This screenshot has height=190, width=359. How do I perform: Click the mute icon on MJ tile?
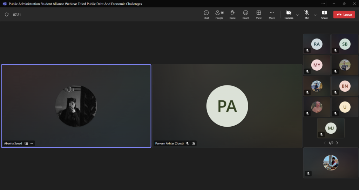[321, 134]
